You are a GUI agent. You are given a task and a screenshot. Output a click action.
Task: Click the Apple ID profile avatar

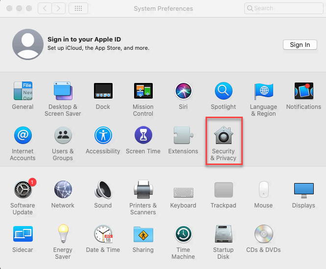click(x=27, y=44)
